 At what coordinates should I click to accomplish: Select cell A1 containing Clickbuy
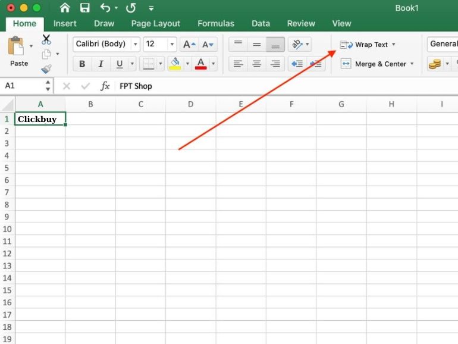tap(40, 119)
